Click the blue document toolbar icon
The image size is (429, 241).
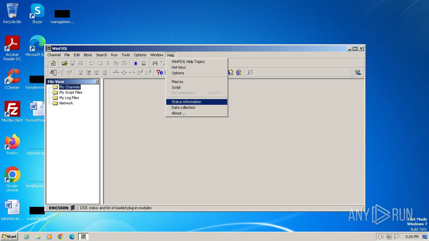click(136, 63)
